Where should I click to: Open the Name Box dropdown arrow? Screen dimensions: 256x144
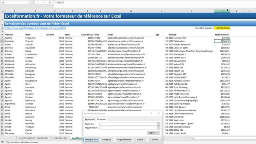pos(28,2)
